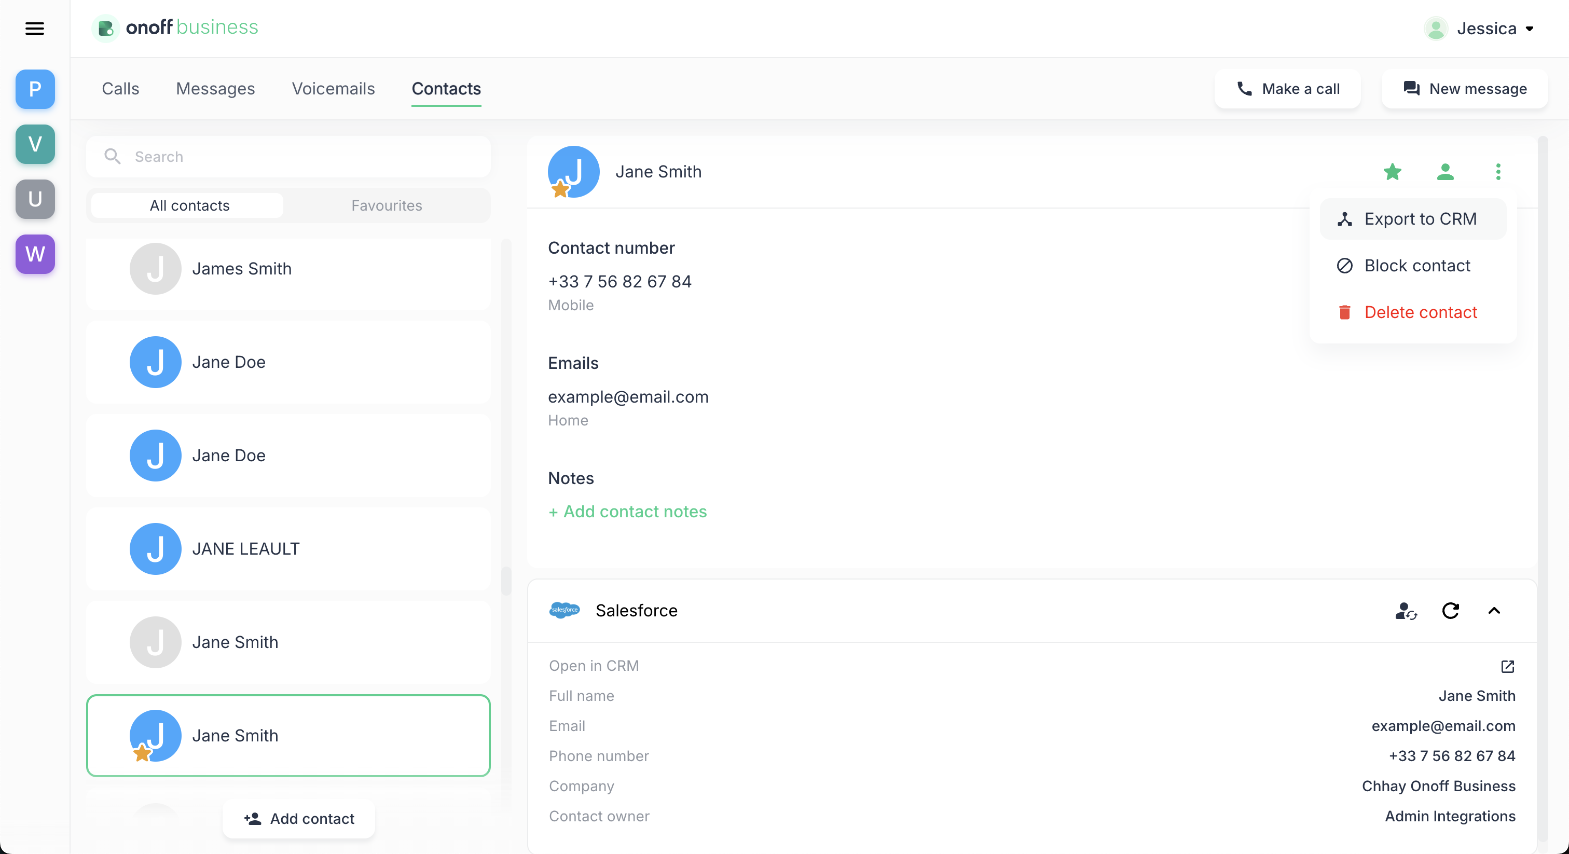Screen dimensions: 1569x854
Task: Open the Jessica account dropdown
Action: (x=1479, y=29)
